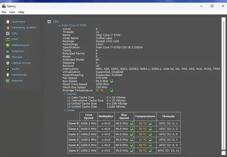The width and height of the screenshot is (227, 157).
Task: Click green graph icon beside Bus Speed 99.8 MHz
Action: click(112, 81)
